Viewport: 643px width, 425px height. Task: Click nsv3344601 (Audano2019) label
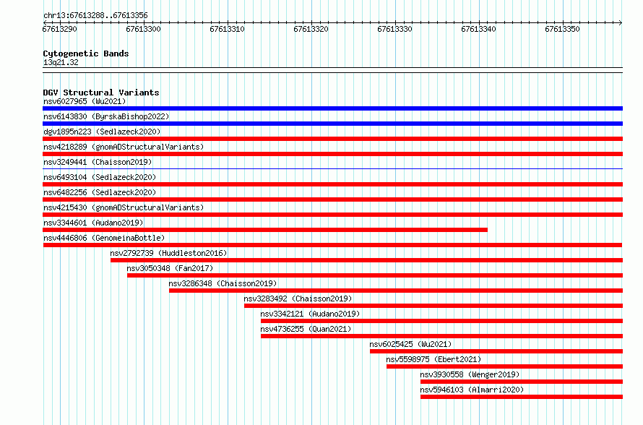coord(93,223)
